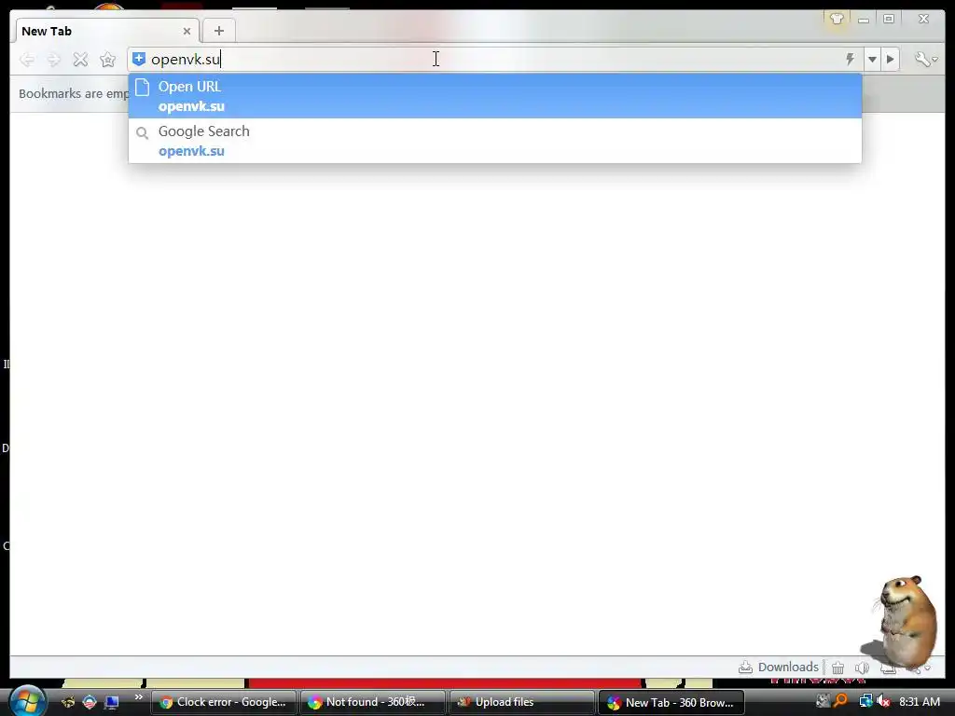Click the Show Desktop monitor icon
This screenshot has width=955, height=716.
tap(112, 702)
